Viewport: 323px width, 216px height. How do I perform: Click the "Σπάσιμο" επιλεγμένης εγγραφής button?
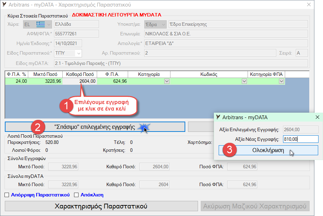[95, 127]
